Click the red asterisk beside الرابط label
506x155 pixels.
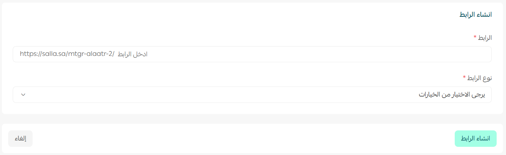click(x=475, y=37)
